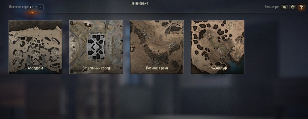
Task: Choose the Песчаная река map thumbnail
Action: pyautogui.click(x=157, y=47)
